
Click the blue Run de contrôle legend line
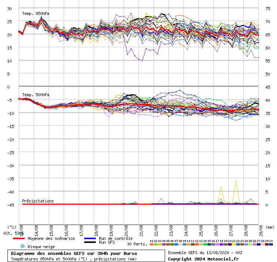(x=90, y=238)
